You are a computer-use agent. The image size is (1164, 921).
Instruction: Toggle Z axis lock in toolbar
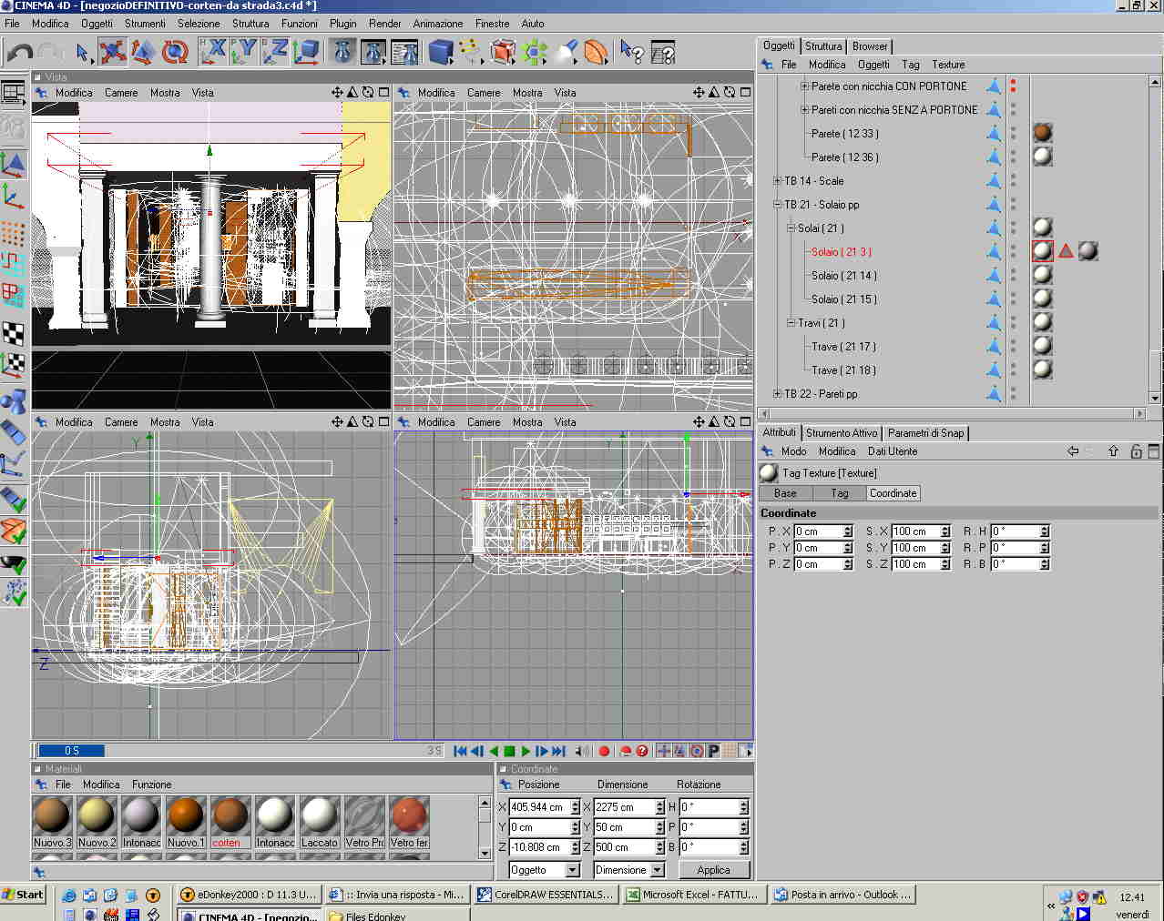(275, 52)
